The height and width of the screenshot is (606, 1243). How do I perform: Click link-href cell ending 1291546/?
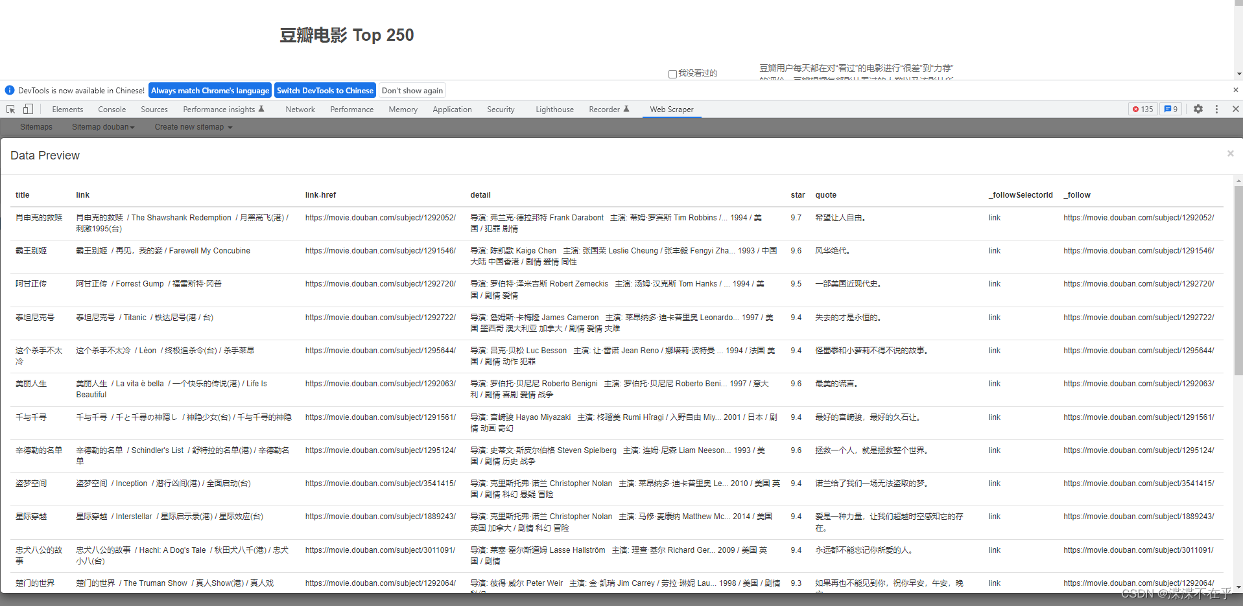381,251
